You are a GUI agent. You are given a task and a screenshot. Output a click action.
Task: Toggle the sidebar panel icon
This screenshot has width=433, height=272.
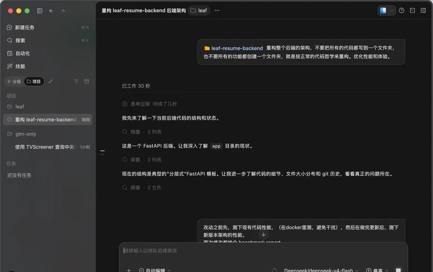tap(40, 11)
